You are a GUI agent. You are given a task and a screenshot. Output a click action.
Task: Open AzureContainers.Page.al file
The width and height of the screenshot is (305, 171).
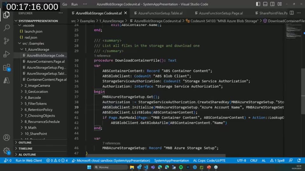coord(46,61)
